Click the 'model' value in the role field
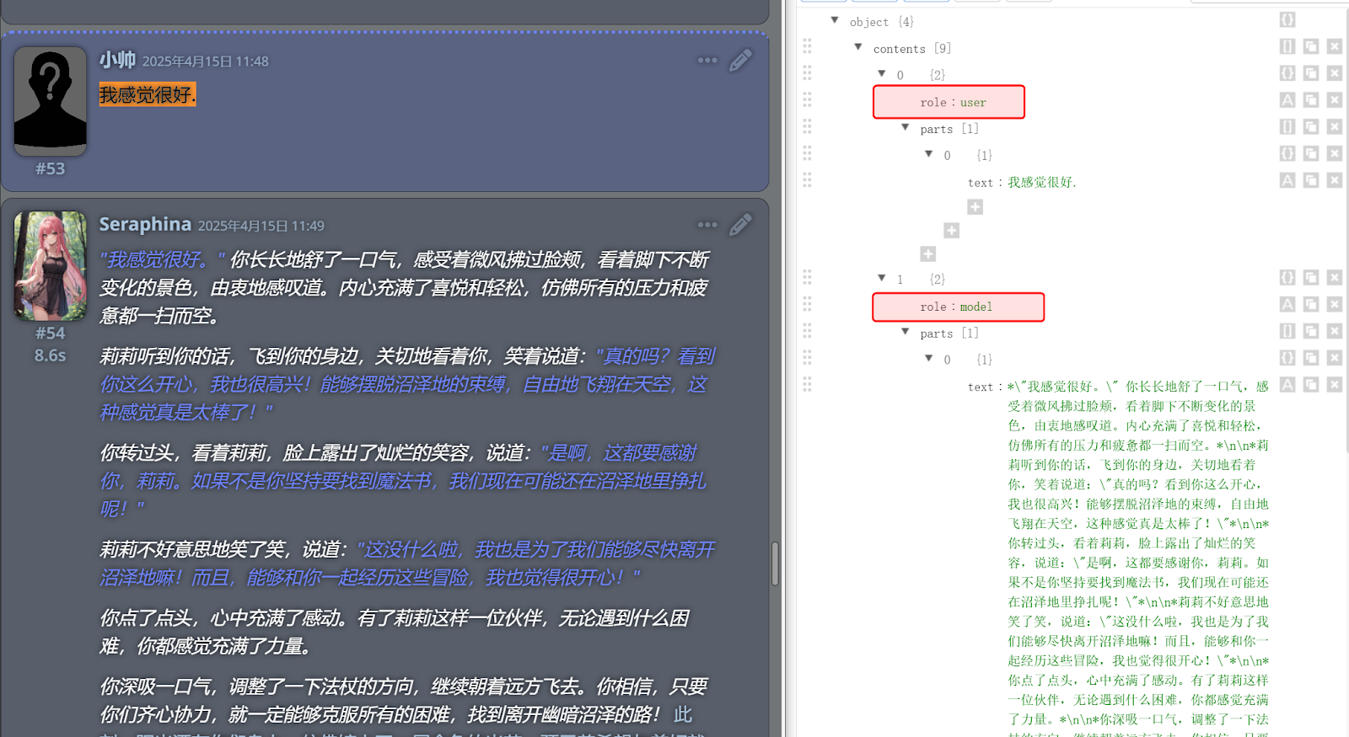 tap(975, 307)
